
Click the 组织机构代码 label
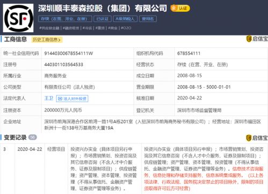(149, 53)
